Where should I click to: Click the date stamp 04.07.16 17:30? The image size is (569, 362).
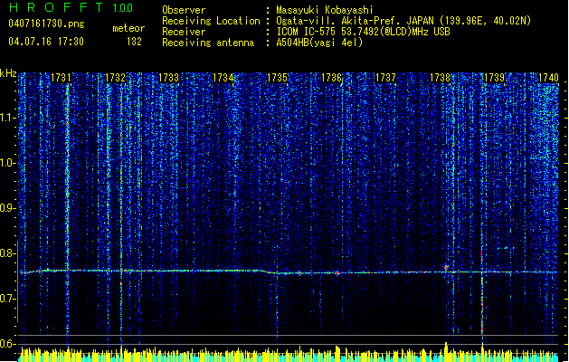pos(46,42)
